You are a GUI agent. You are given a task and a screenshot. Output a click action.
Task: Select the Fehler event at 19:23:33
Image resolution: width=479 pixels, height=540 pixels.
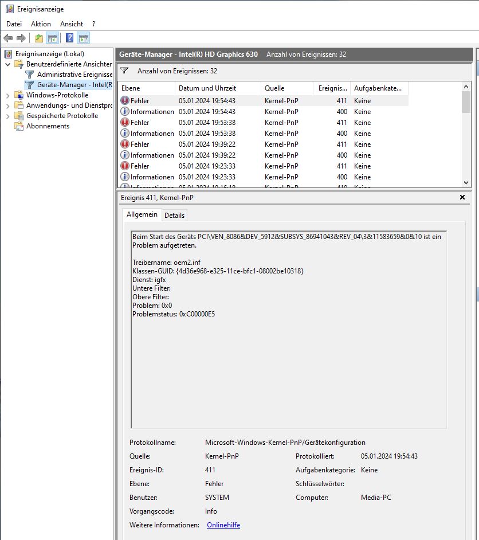coord(263,166)
